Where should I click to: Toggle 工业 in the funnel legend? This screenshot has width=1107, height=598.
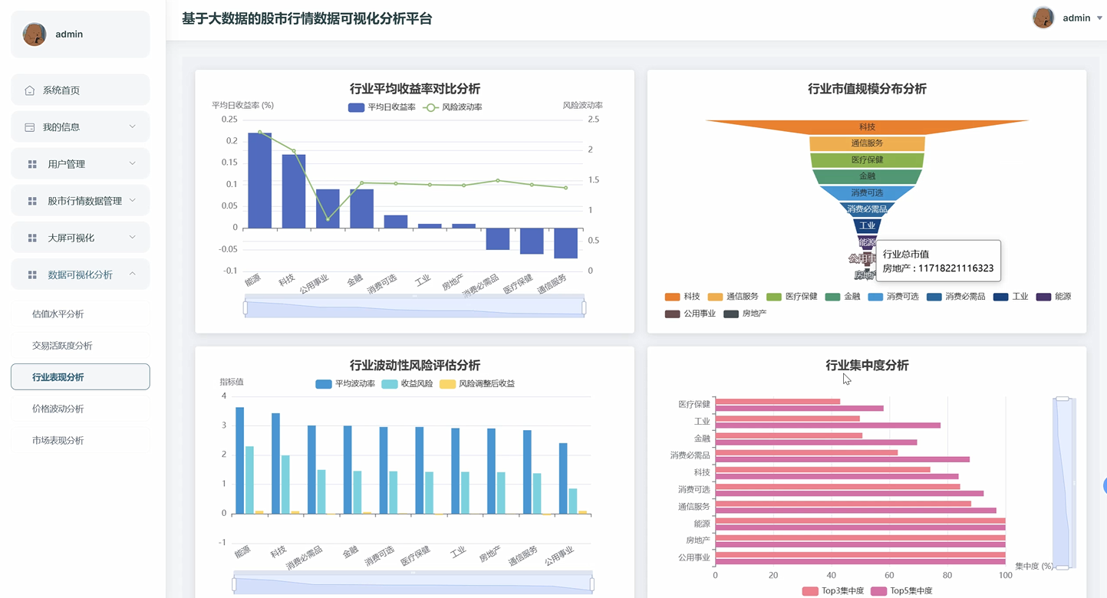click(x=1010, y=297)
